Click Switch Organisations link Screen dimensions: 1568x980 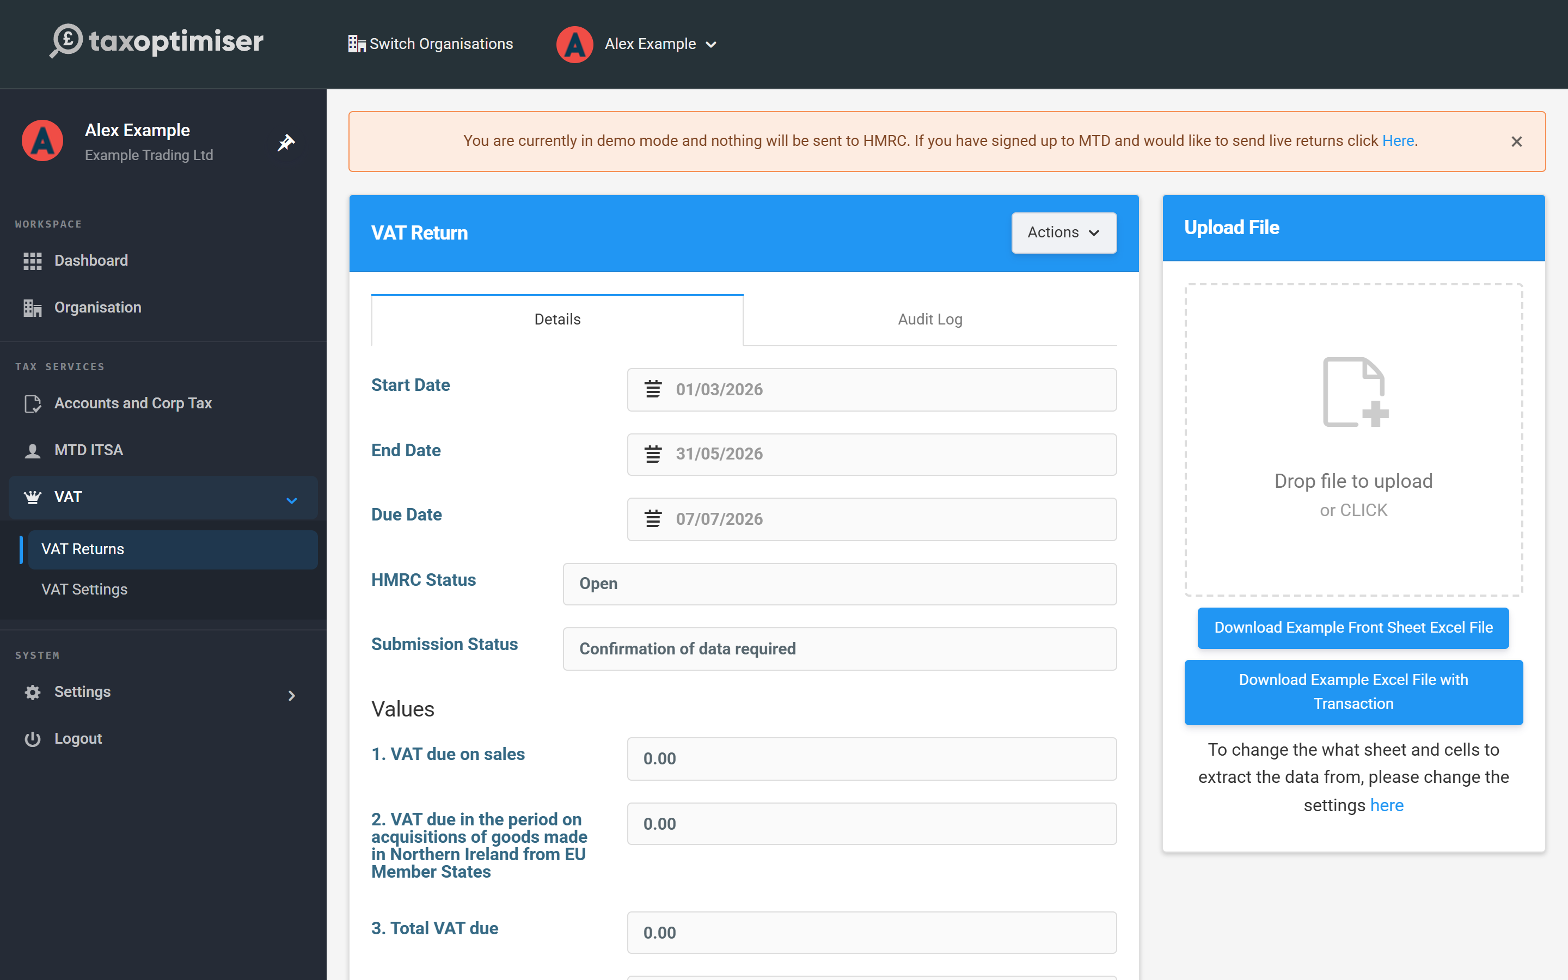[x=430, y=44]
